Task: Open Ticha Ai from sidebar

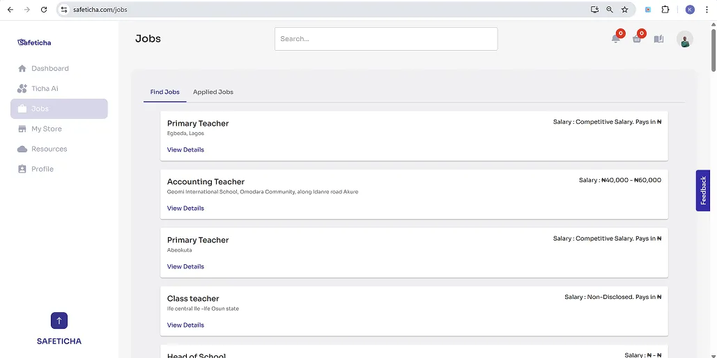Action: (59, 88)
